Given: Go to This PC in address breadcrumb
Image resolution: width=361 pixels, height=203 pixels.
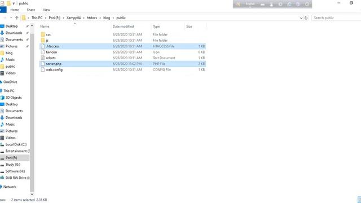Looking at the screenshot, I should [37, 17].
